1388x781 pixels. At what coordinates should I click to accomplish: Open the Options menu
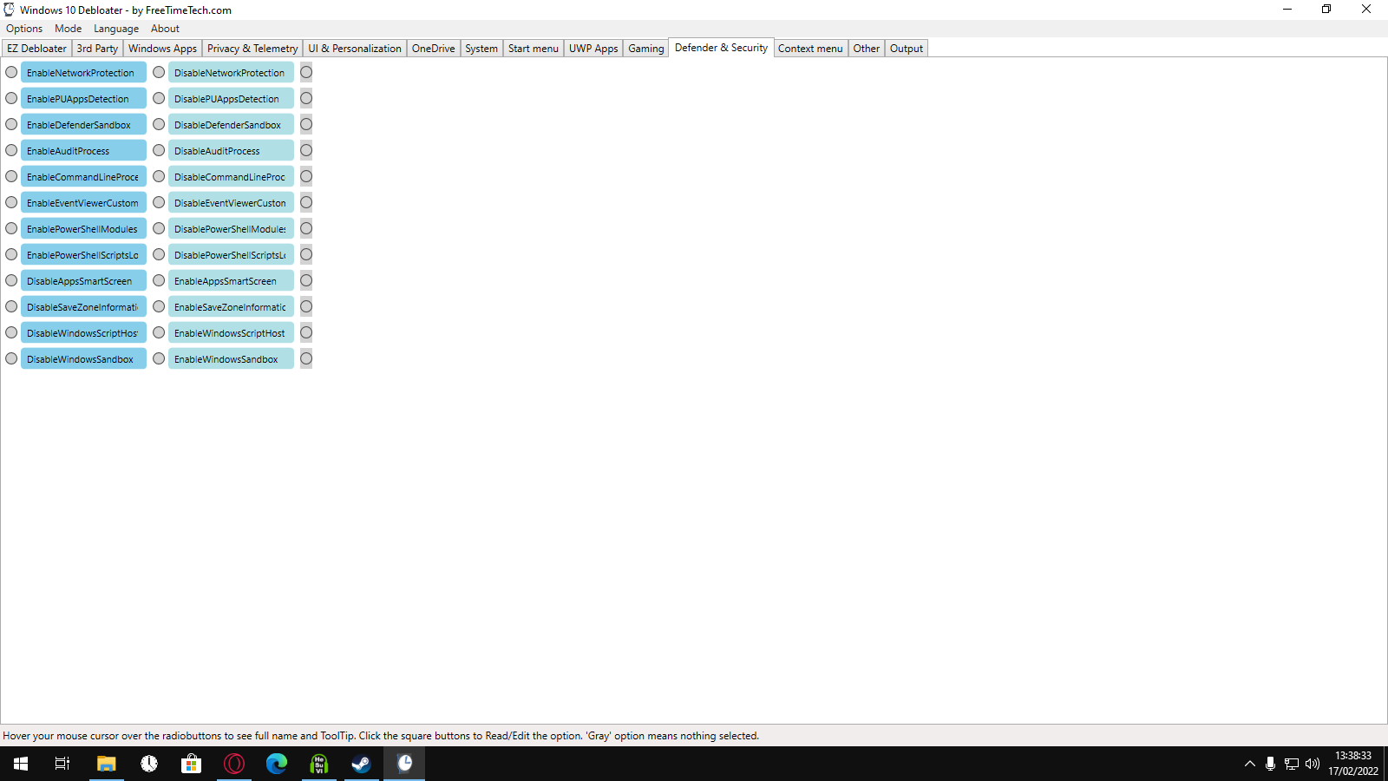click(x=24, y=29)
